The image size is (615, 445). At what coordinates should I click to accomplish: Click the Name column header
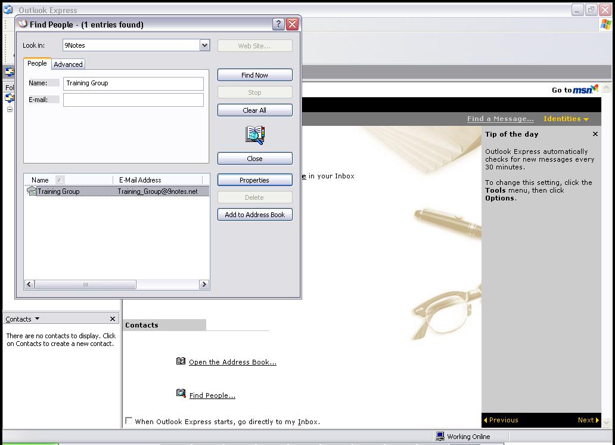tap(69, 180)
